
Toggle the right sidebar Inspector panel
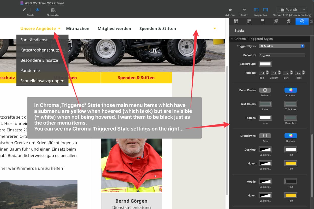point(266,10)
